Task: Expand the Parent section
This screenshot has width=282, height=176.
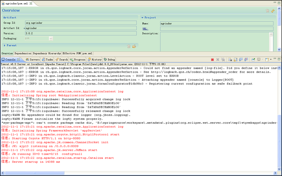Action: point(5,45)
